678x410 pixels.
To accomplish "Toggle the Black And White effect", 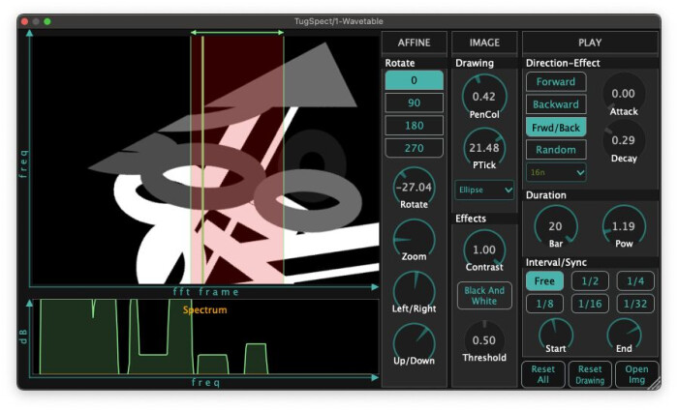I will [484, 296].
